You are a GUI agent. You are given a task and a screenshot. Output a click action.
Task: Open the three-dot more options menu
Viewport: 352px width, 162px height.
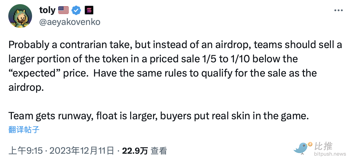[338, 10]
